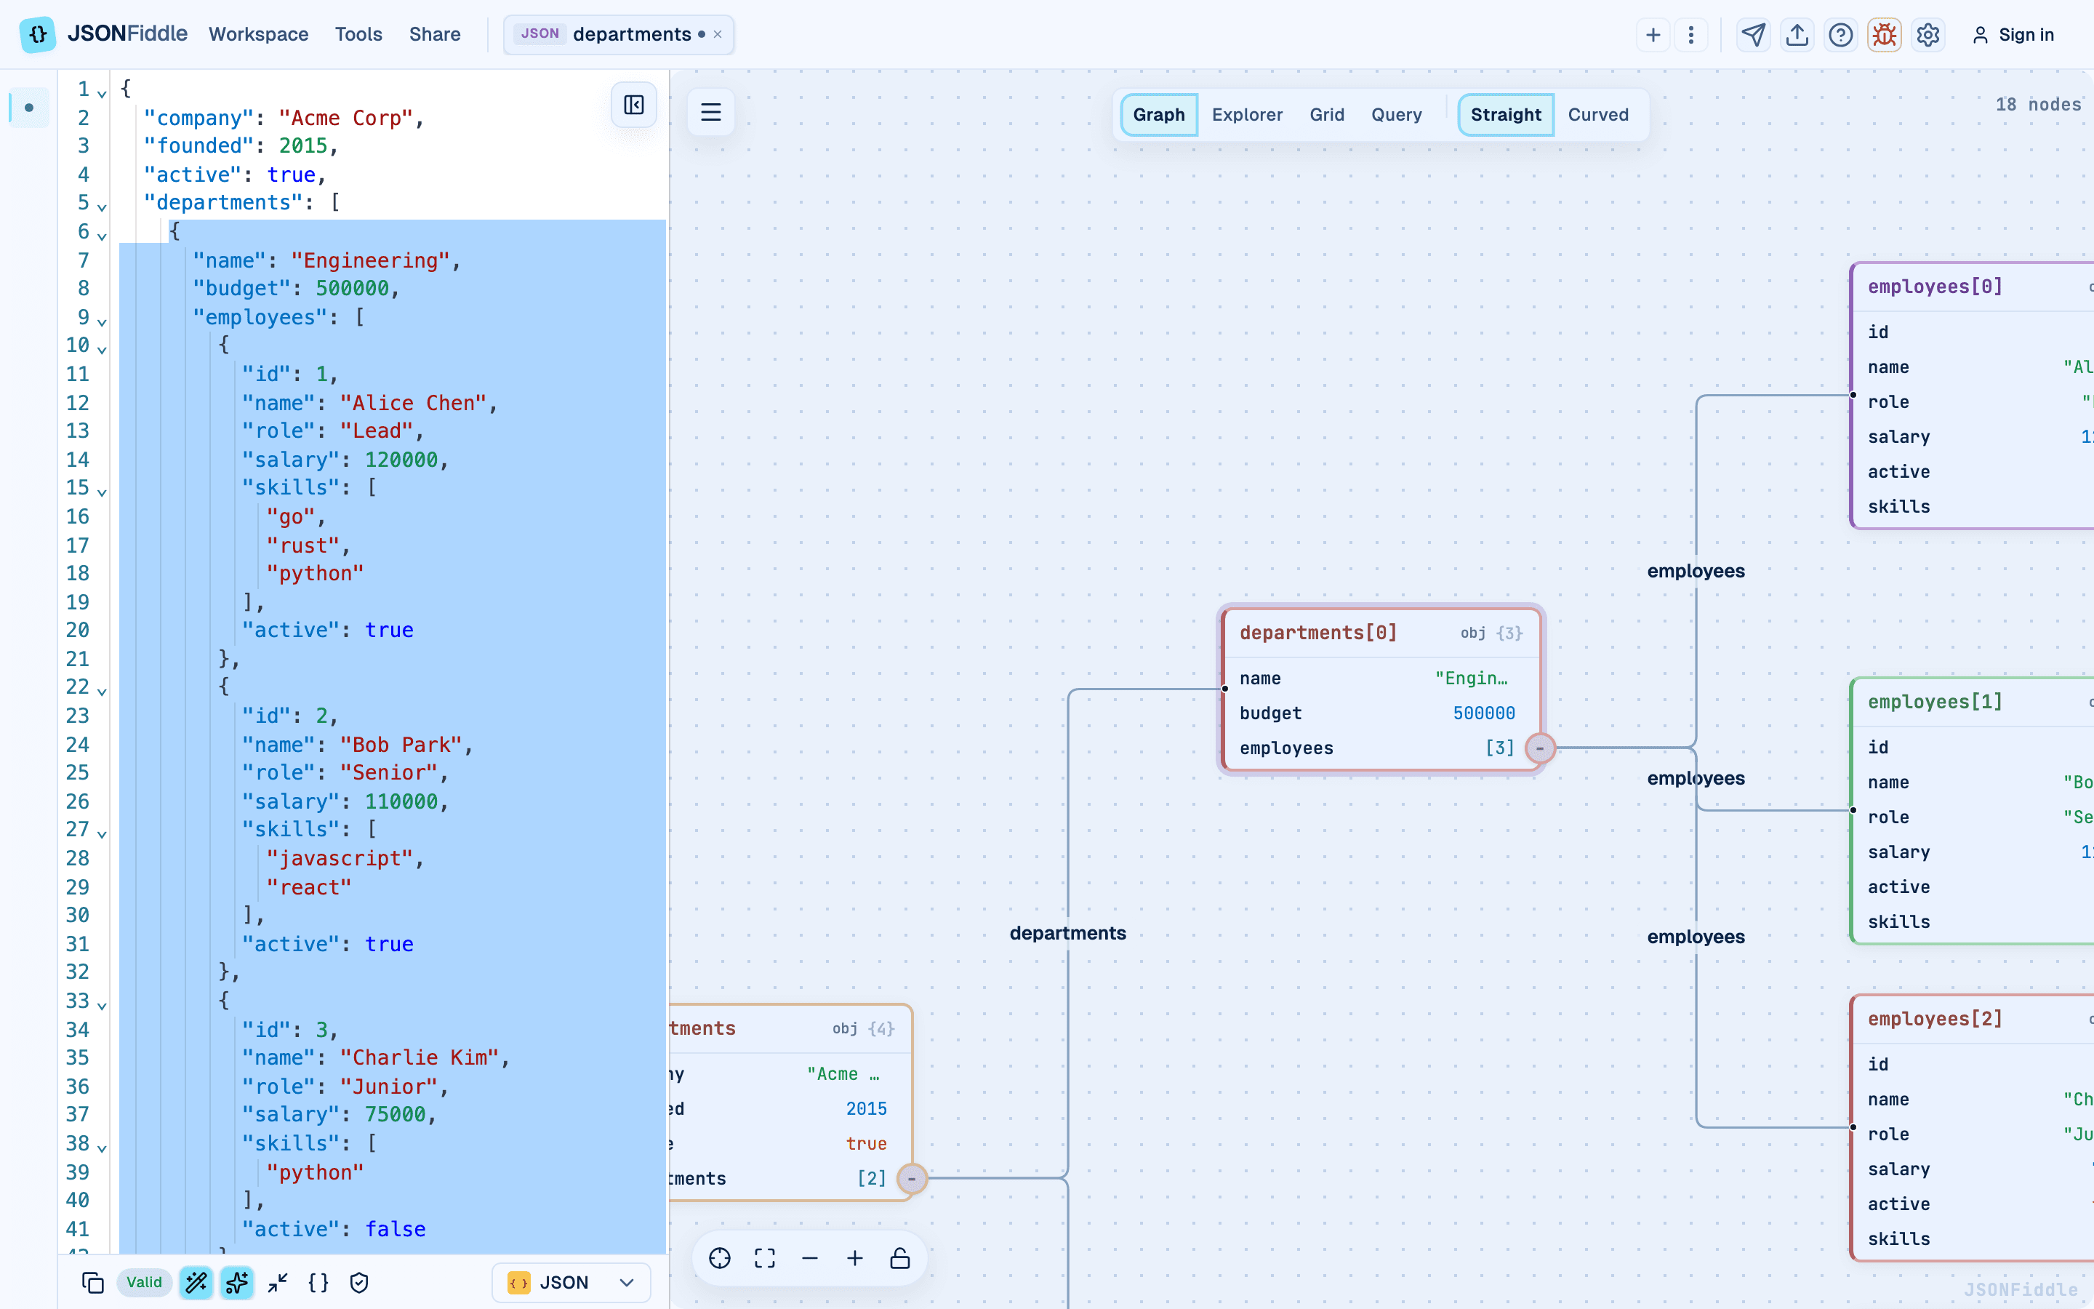The image size is (2094, 1309).
Task: Click the Sign in button
Action: pos(2013,35)
